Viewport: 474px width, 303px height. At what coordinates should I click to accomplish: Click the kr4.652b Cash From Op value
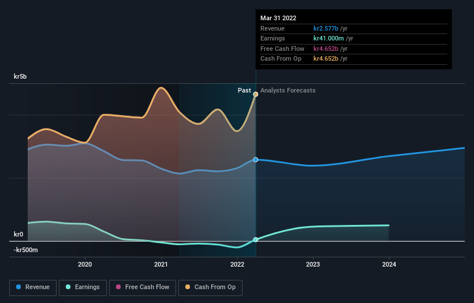(326, 59)
